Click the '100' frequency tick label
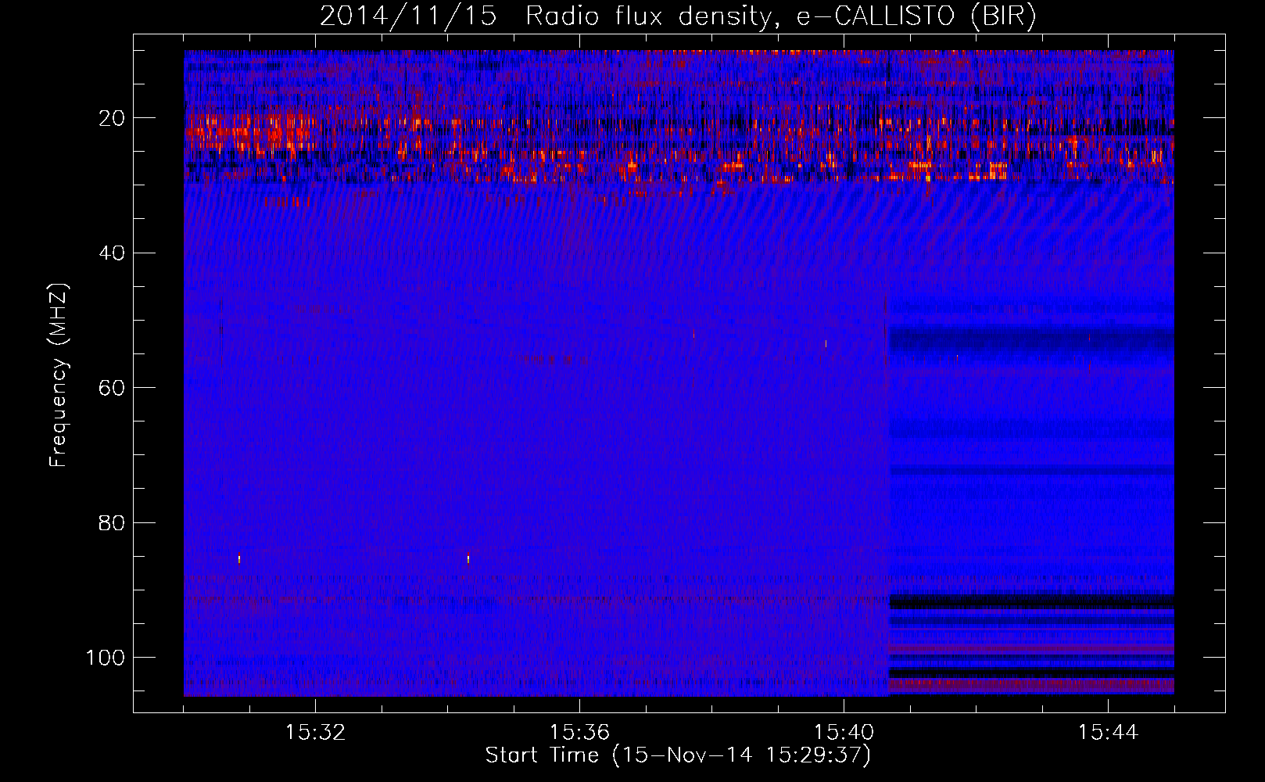 tap(106, 658)
